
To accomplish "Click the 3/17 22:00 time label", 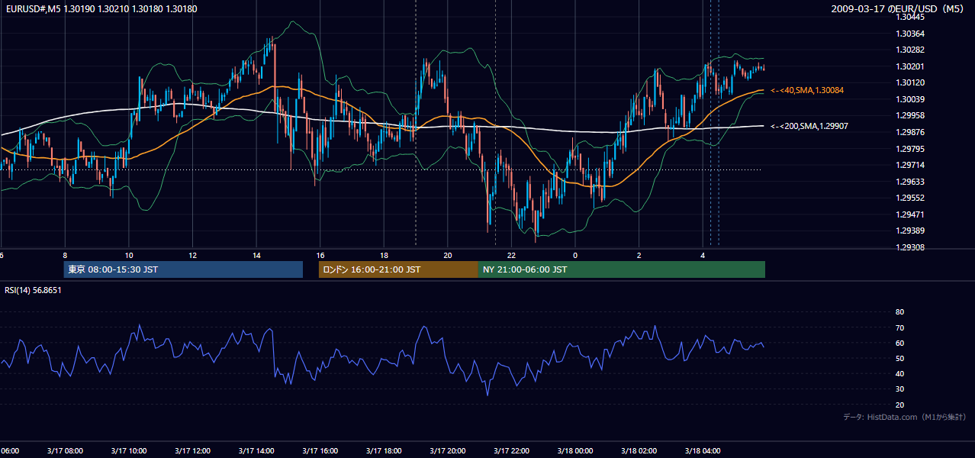I will (511, 450).
